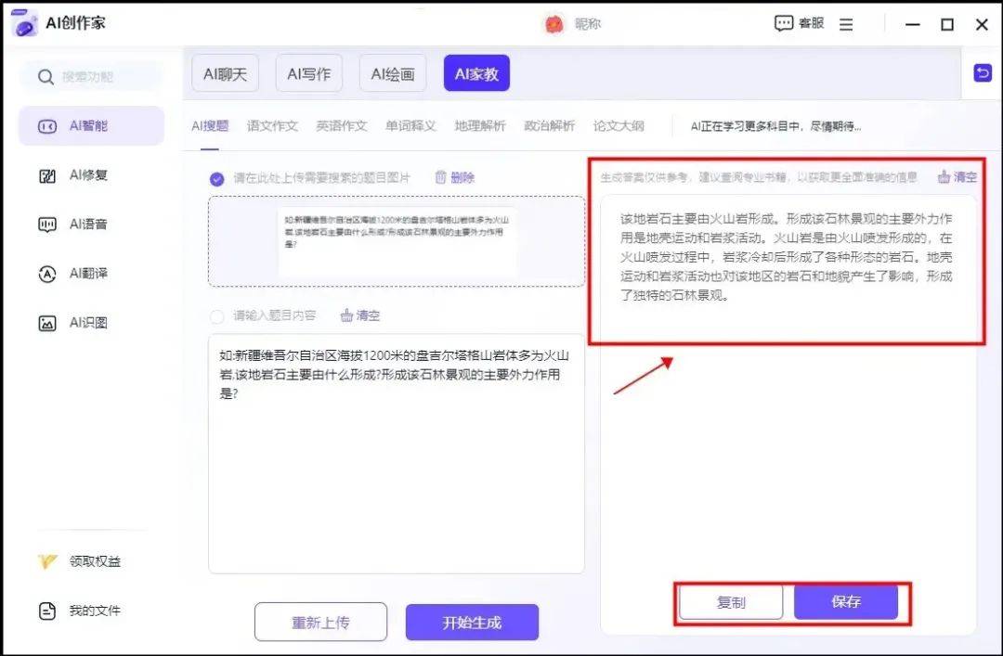Open the AI搜题 sub-tab

coord(210,126)
